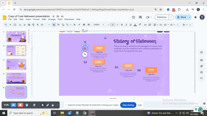
Task: Click the Share button
Action: (x=181, y=17)
